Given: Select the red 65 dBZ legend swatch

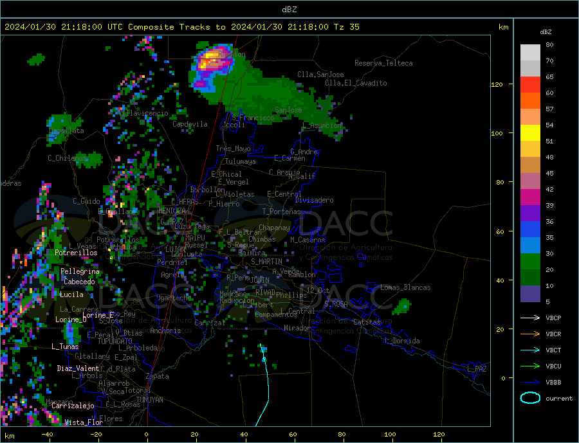Looking at the screenshot, I should [530, 84].
